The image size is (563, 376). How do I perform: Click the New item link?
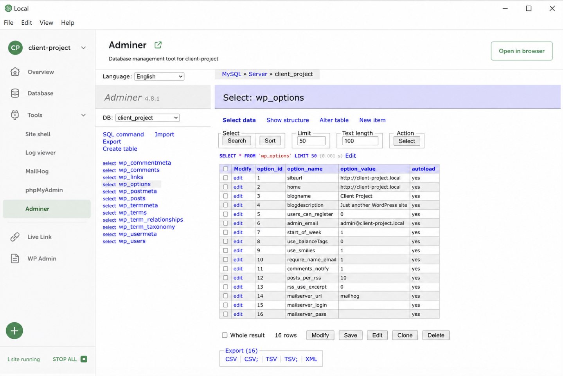point(372,120)
